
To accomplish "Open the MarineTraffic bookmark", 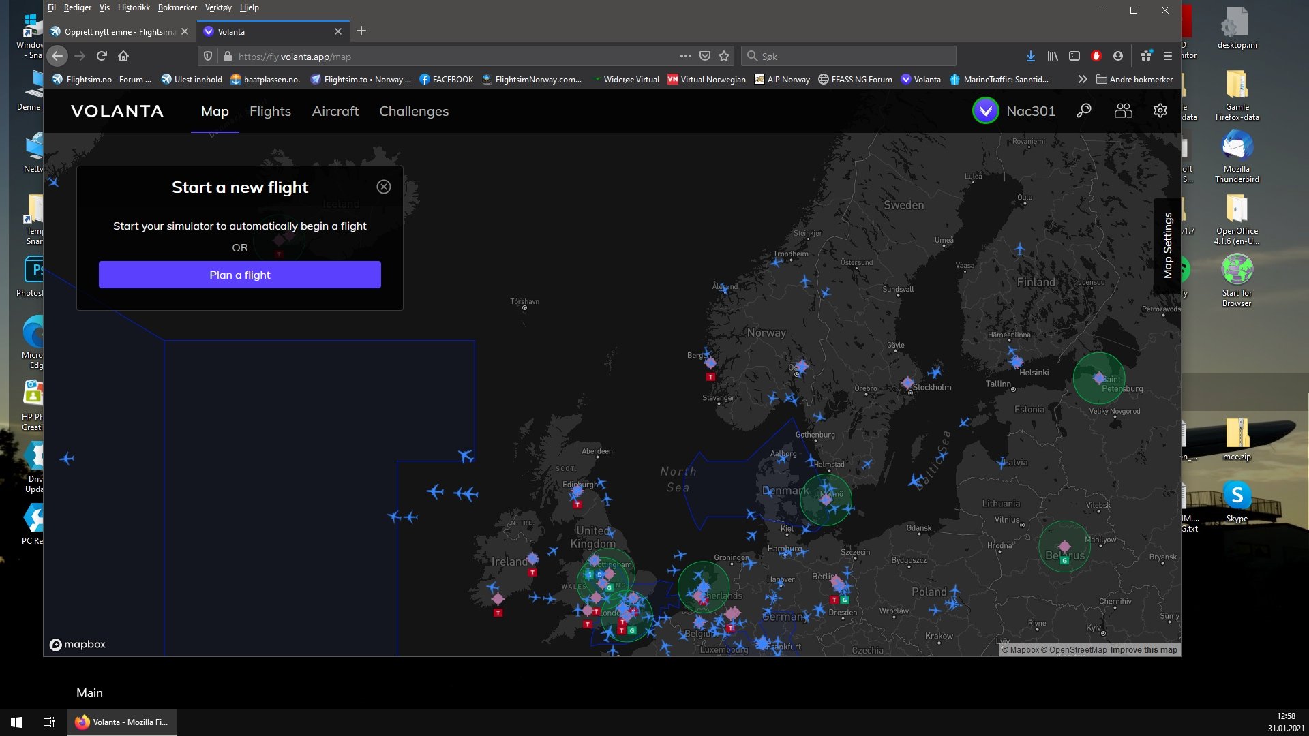I will (999, 79).
